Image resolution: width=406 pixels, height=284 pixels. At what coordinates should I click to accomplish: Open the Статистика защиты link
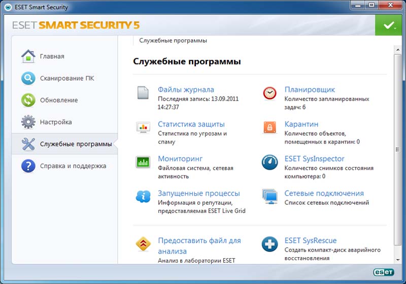pyautogui.click(x=191, y=124)
